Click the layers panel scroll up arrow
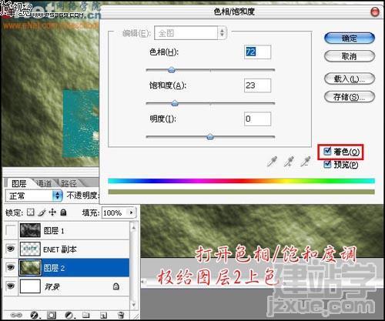 point(133,227)
